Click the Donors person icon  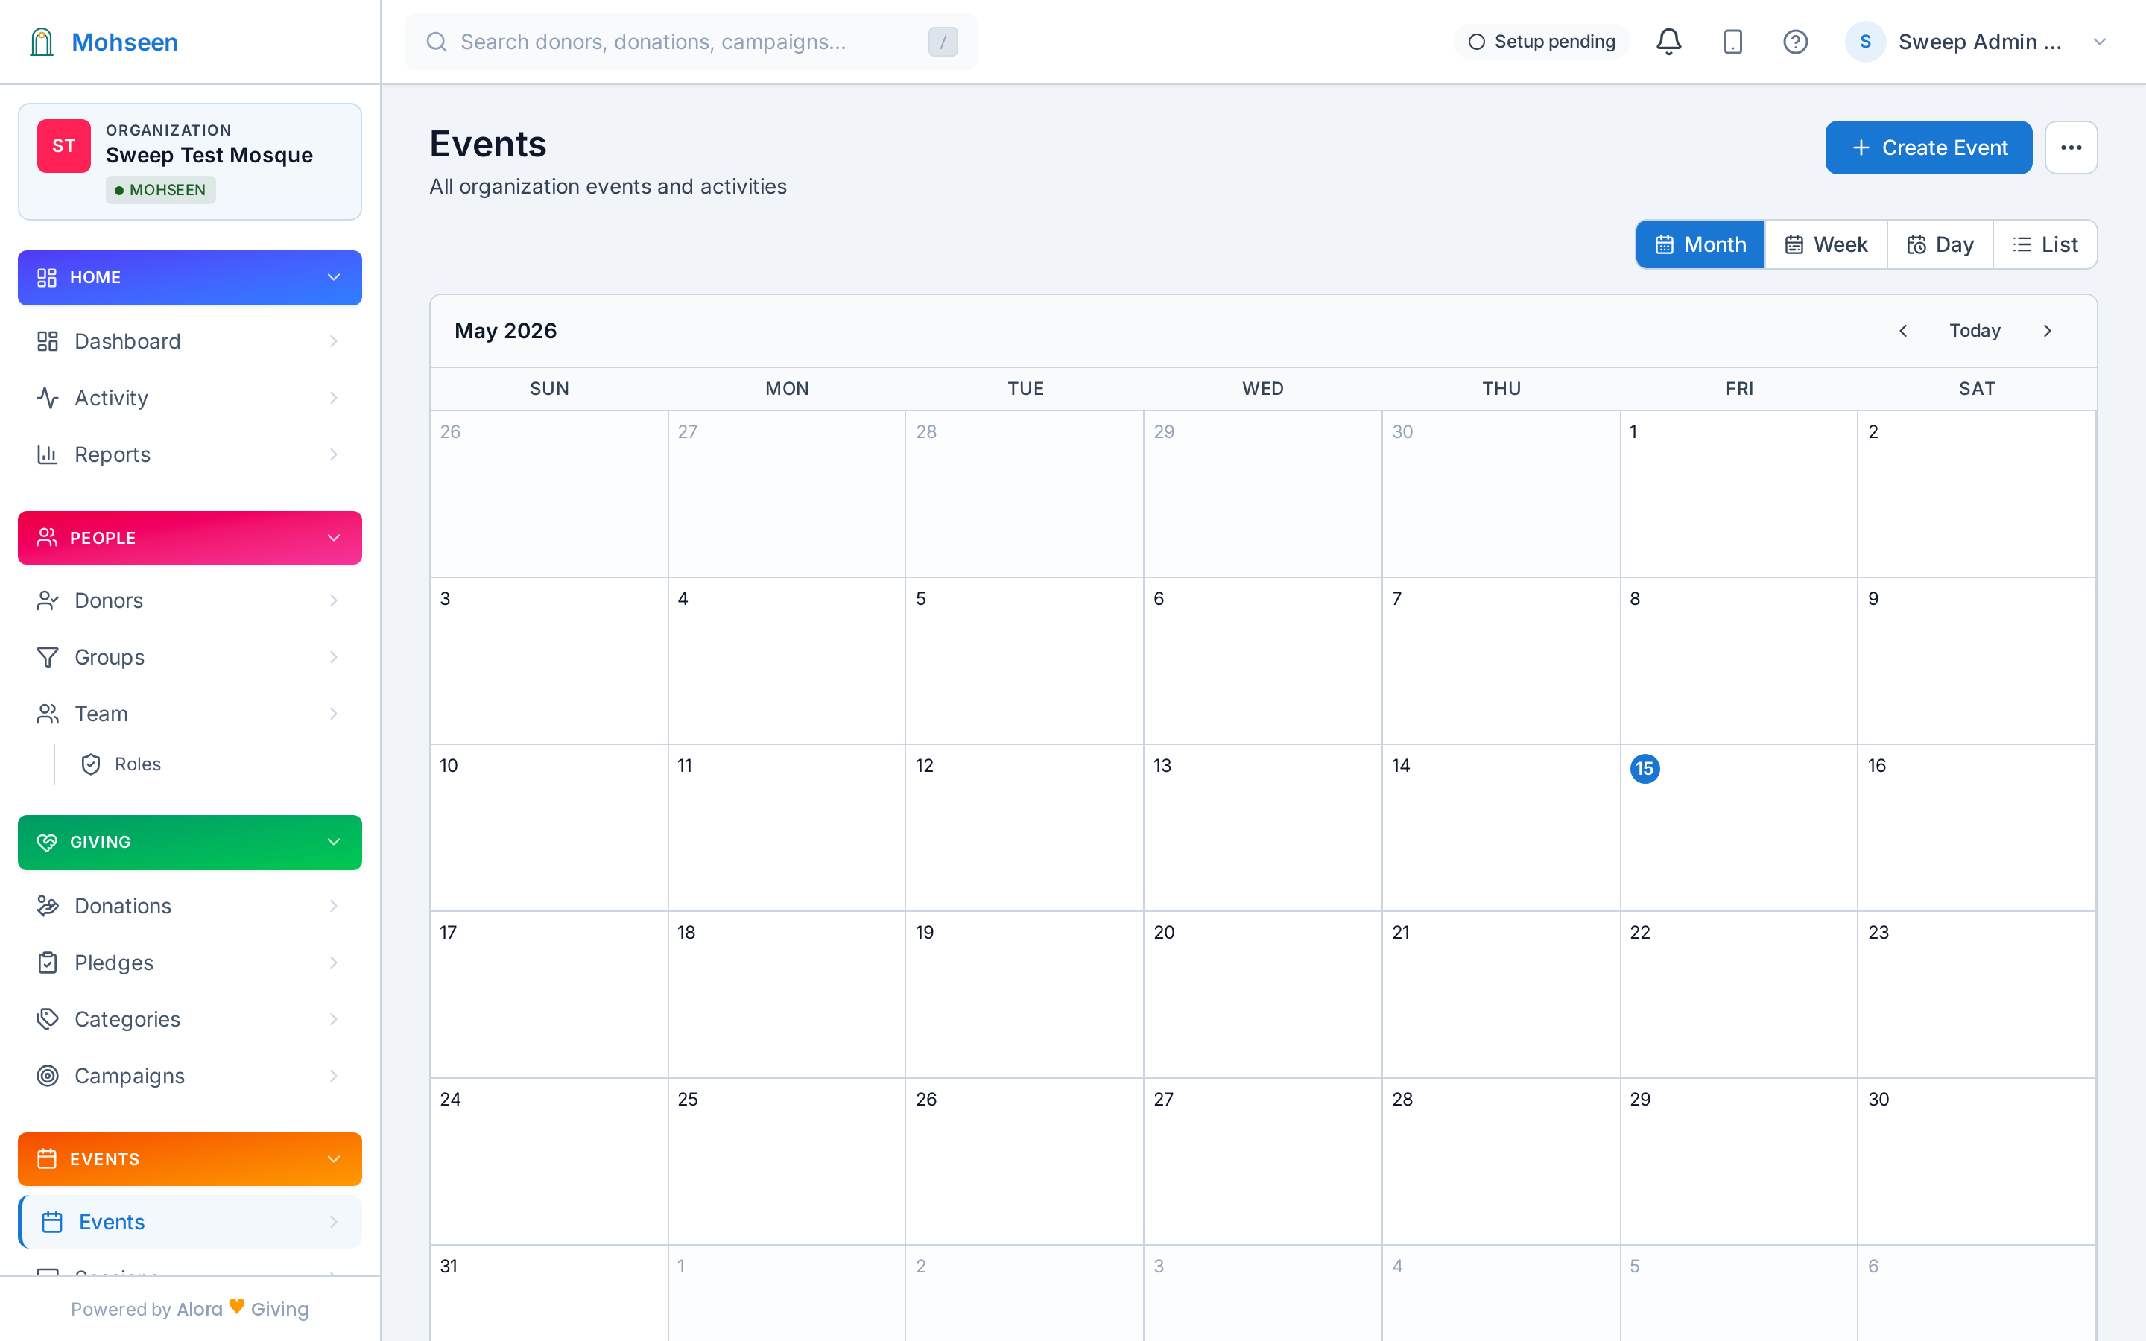[48, 600]
